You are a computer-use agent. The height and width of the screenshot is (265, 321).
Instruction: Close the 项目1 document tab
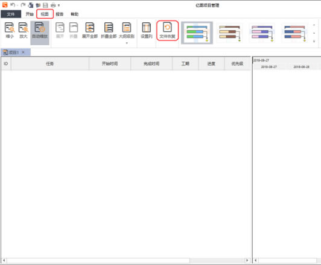tap(23, 52)
